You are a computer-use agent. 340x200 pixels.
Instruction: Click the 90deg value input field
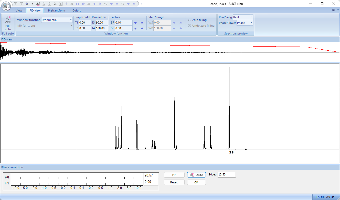pos(226,175)
